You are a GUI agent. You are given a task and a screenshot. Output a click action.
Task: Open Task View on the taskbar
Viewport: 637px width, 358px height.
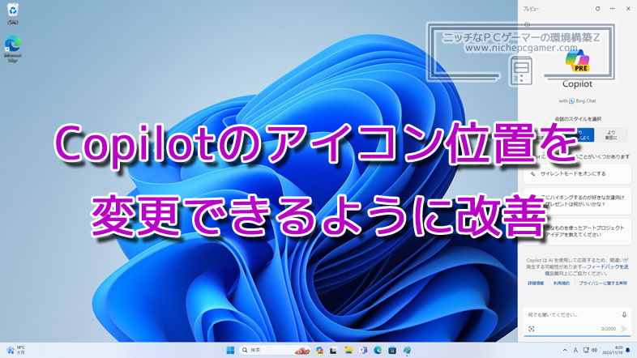334,350
